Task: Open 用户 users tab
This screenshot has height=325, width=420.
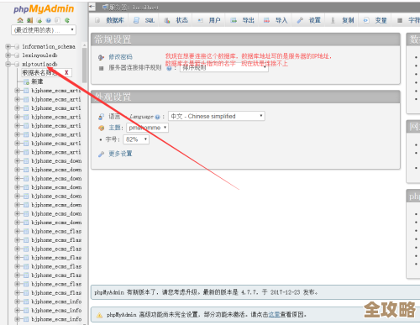Action: point(209,20)
